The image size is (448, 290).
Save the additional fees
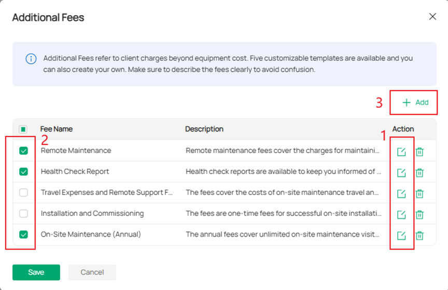click(36, 272)
